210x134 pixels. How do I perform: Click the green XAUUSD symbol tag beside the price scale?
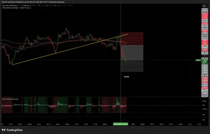tap(198, 60)
